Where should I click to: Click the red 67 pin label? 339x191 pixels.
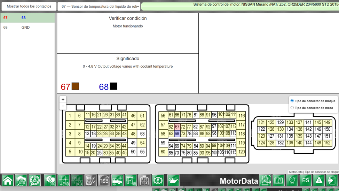pos(65,87)
